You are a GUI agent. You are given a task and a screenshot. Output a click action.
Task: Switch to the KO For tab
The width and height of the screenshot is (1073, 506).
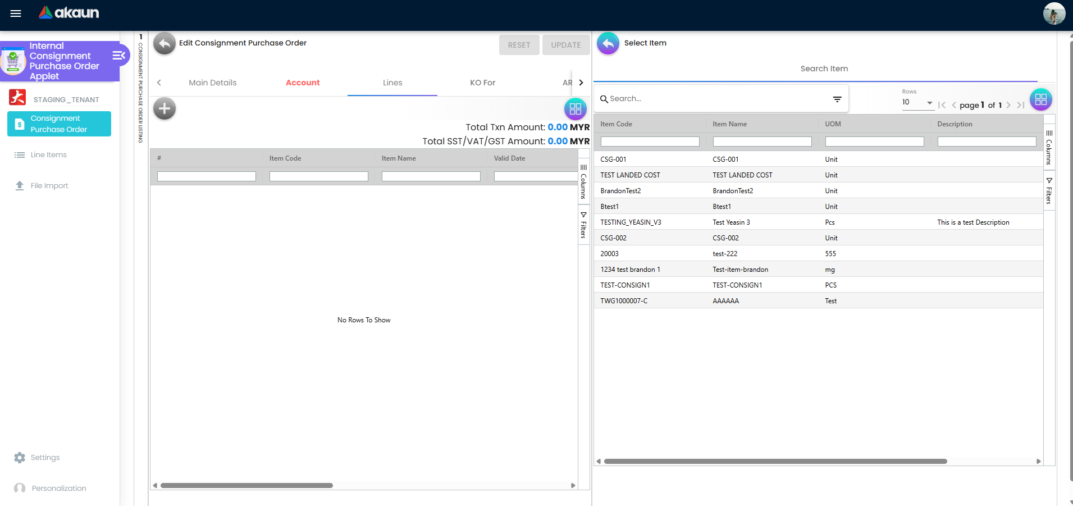point(482,83)
